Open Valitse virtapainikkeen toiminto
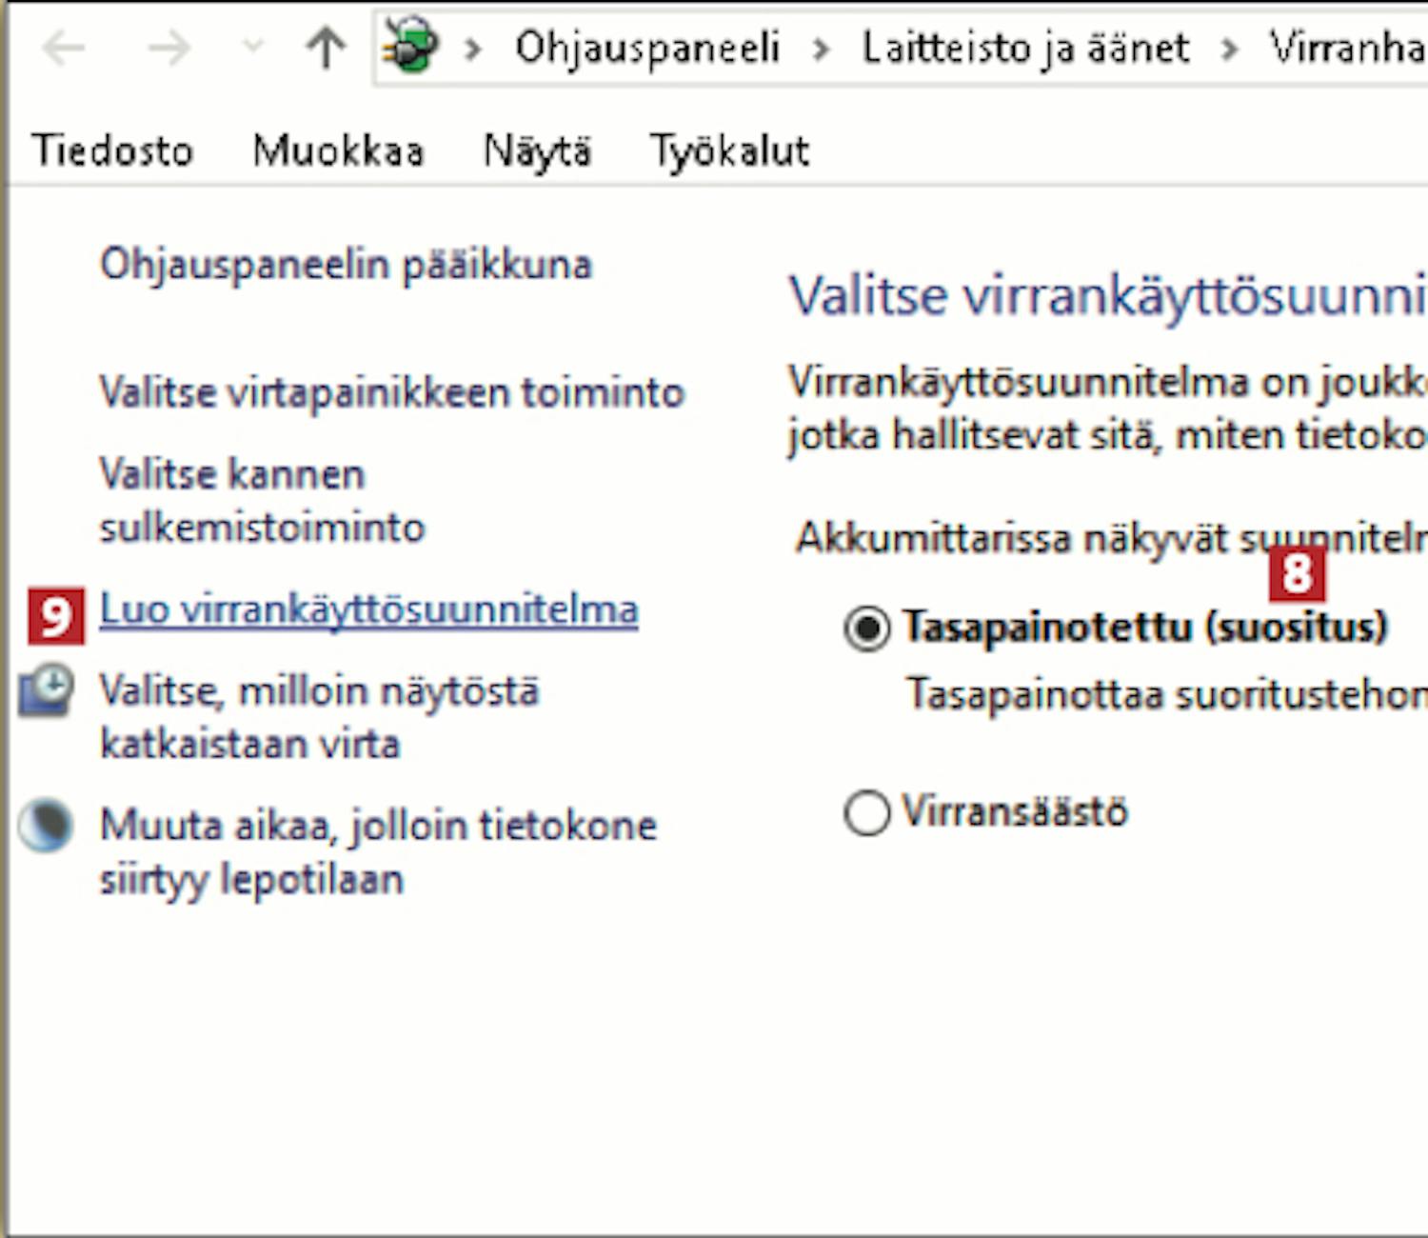Screen dimensions: 1428x1238 [392, 391]
